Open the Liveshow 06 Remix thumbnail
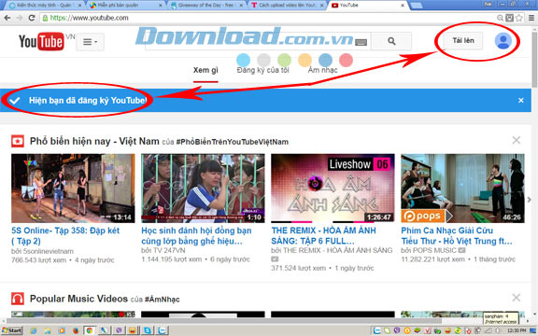Screen dimensions: 538x336 pos(333,189)
